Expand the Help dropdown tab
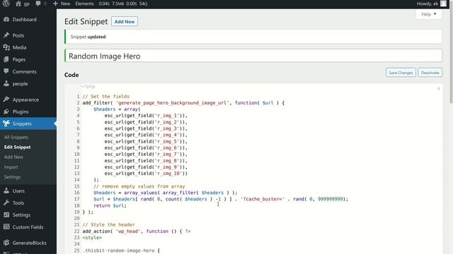This screenshot has width=453, height=254. [429, 14]
